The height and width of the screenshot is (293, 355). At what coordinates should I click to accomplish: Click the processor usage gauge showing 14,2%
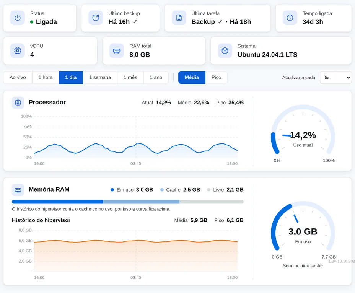tap(303, 130)
